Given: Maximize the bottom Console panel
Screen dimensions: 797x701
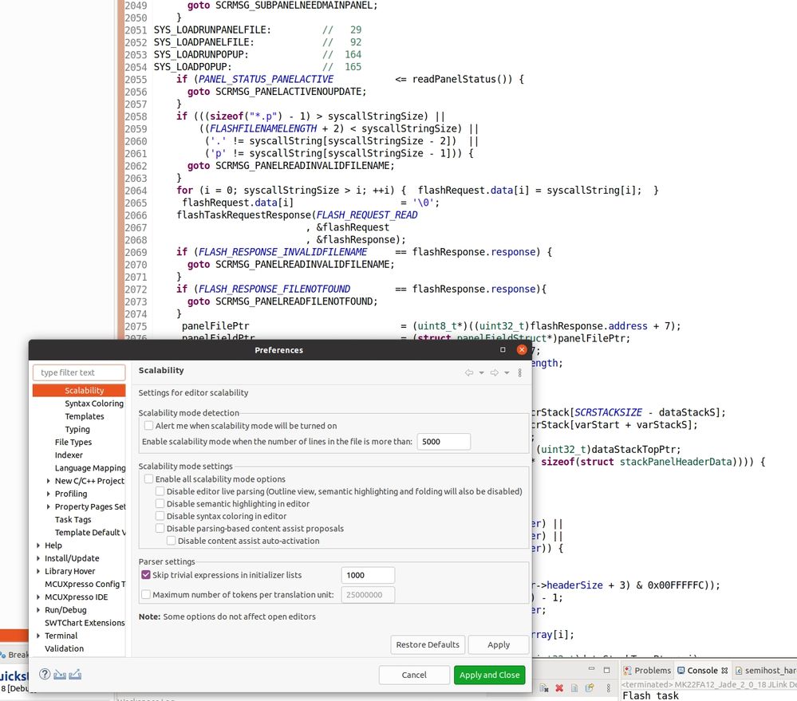Looking at the screenshot, I should click(606, 670).
